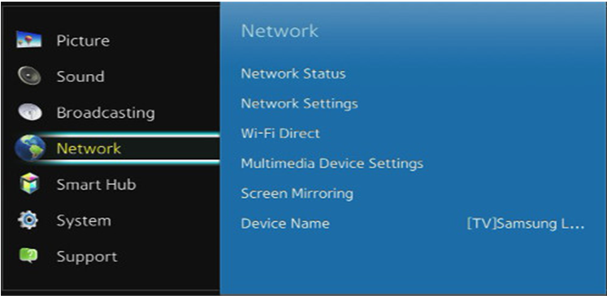Choose the Broadcasting menu text
The height and width of the screenshot is (296, 607).
pos(106,113)
